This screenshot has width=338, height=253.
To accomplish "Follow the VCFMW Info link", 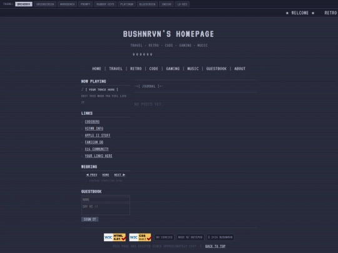I will pos(94,129).
